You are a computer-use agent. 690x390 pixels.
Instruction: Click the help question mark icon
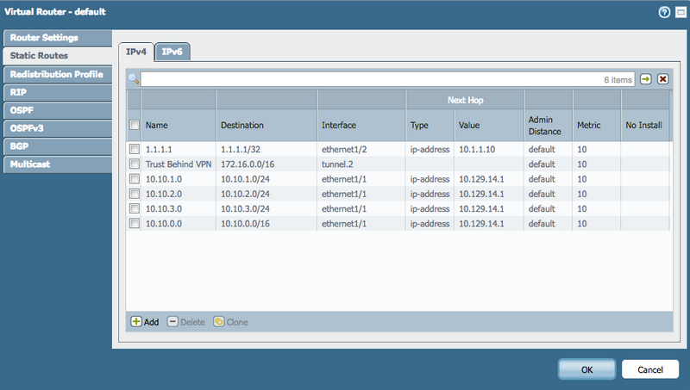pos(664,12)
